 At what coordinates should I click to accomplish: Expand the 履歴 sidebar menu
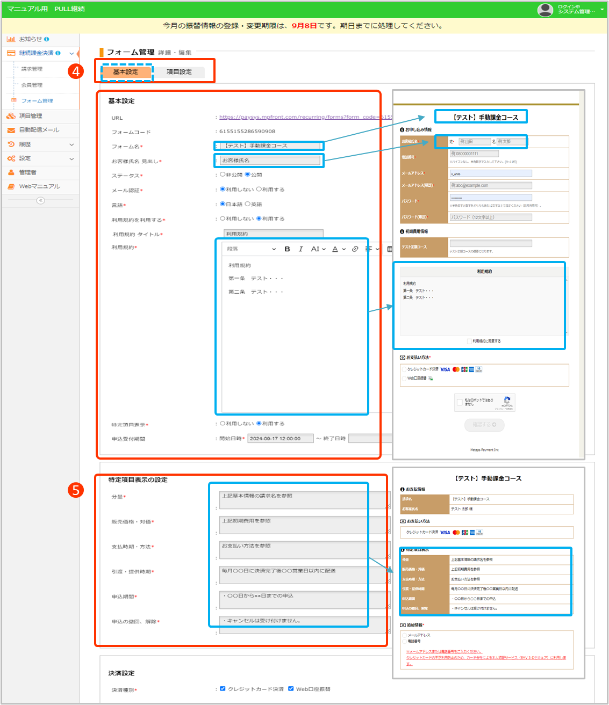click(x=71, y=144)
